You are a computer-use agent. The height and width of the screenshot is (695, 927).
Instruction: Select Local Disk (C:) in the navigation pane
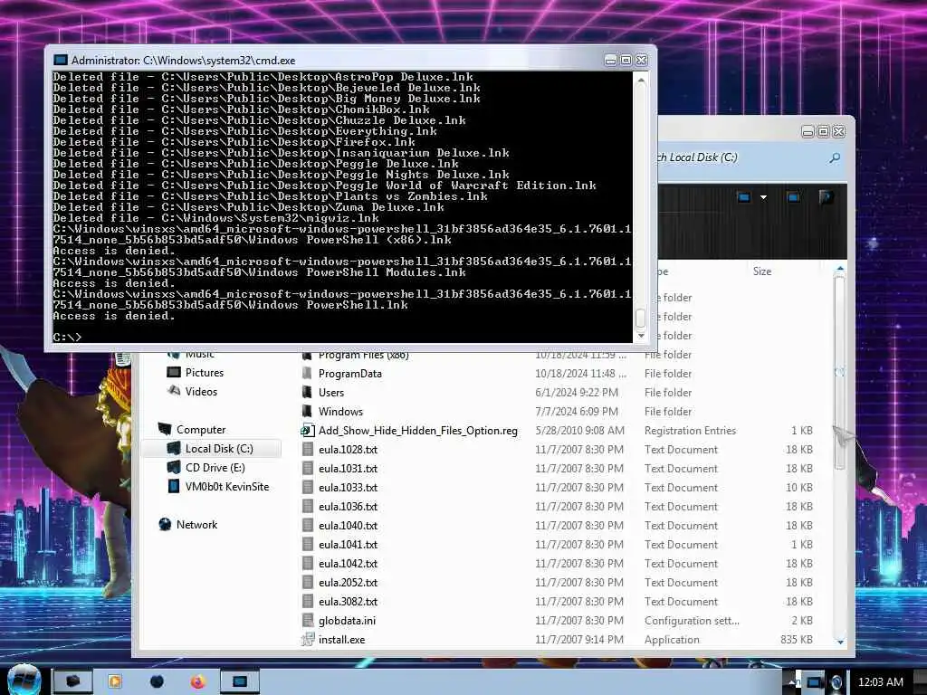pos(219,449)
